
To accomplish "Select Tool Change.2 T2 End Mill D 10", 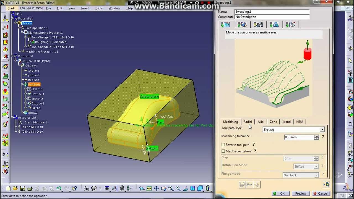I will pyautogui.click(x=52, y=47).
